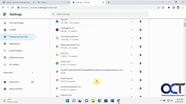The width and height of the screenshot is (186, 104).
Task: Bookmark this page with star icon
Action: [x=163, y=8]
